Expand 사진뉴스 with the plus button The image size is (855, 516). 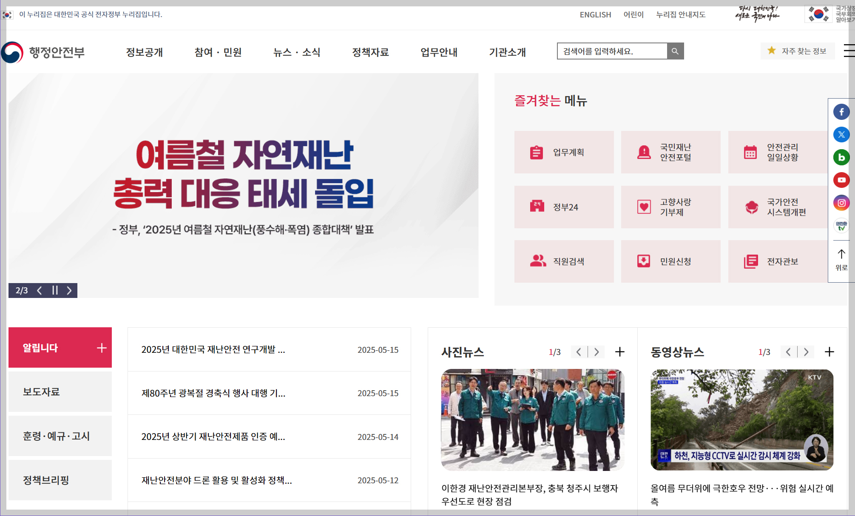pos(619,352)
